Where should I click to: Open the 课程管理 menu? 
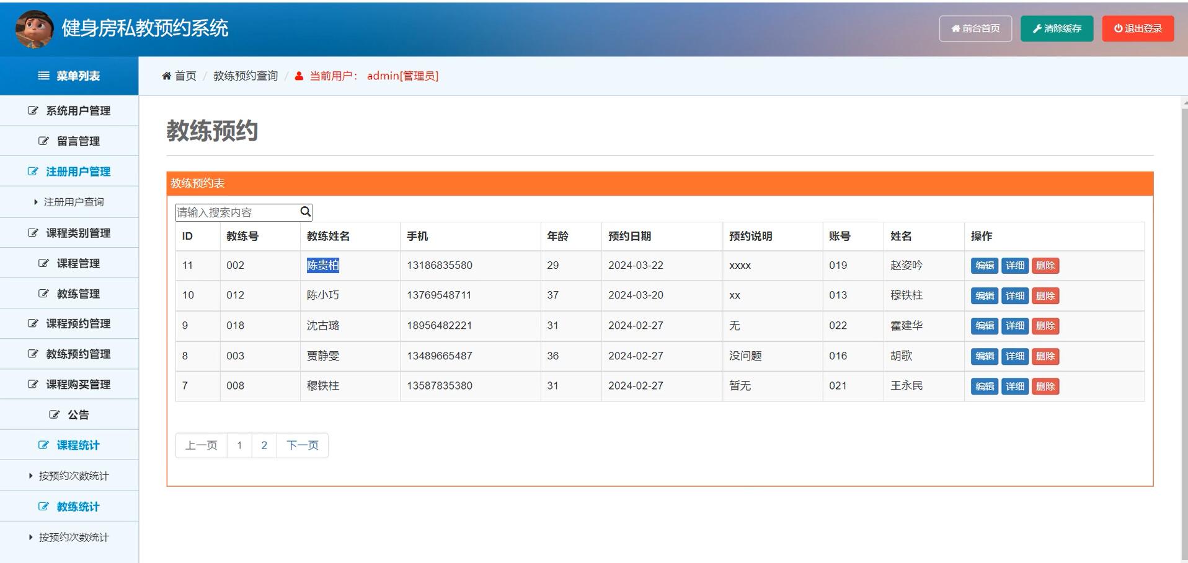point(69,263)
